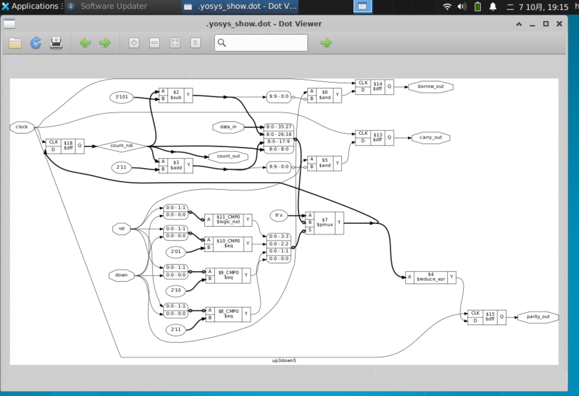579x396 pixels.
Task: Click the Print icon in toolbar
Action: (56, 43)
